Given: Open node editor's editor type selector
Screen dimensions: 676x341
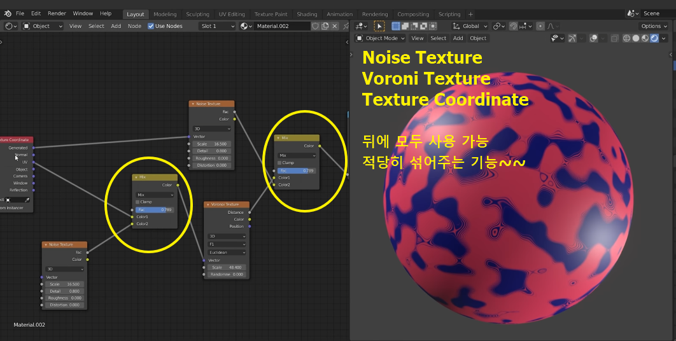Looking at the screenshot, I should click(11, 26).
